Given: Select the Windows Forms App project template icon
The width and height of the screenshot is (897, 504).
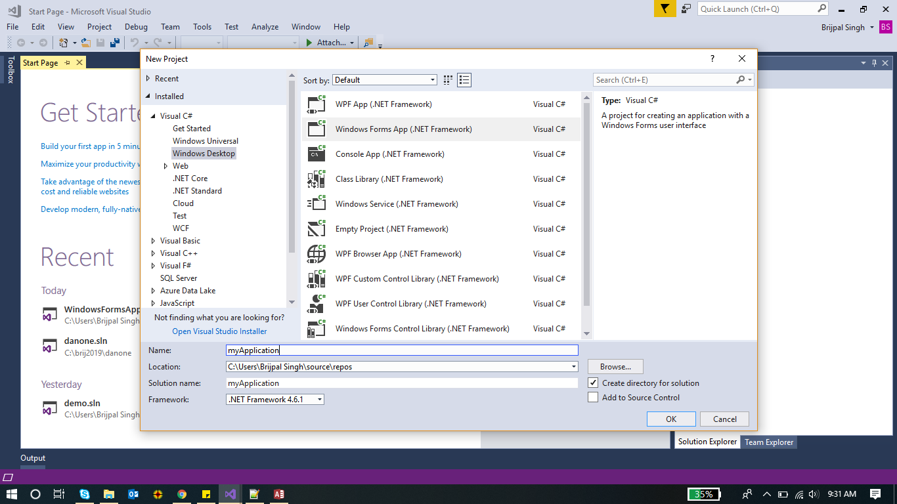Looking at the screenshot, I should pos(315,129).
